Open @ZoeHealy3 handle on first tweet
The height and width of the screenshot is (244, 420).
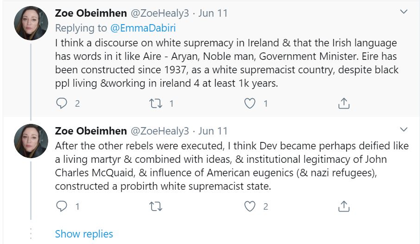[x=160, y=13]
